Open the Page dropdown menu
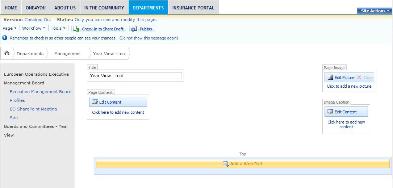Viewport: 393px width, 188px height. 9,28
